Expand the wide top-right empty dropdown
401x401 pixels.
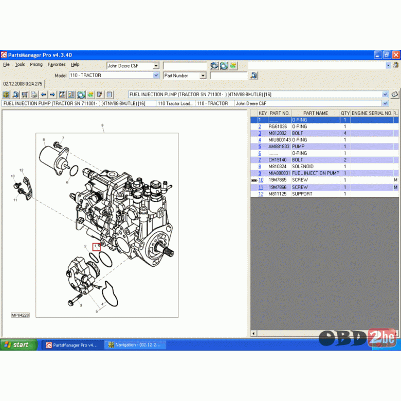388,65
